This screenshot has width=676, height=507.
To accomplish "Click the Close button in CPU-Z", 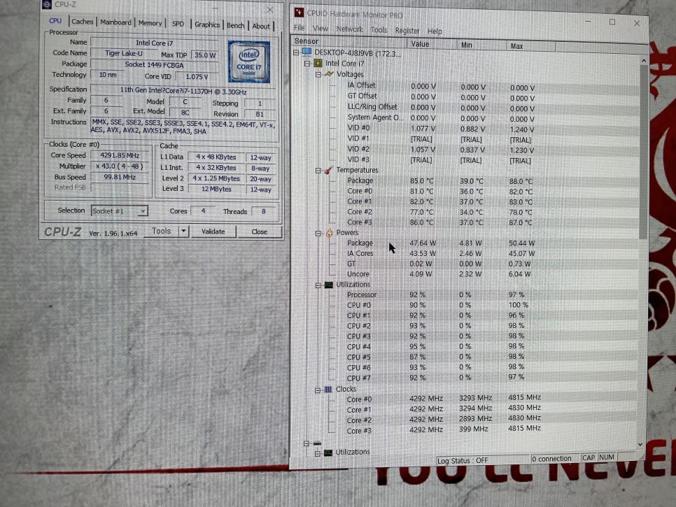I will pos(259,231).
